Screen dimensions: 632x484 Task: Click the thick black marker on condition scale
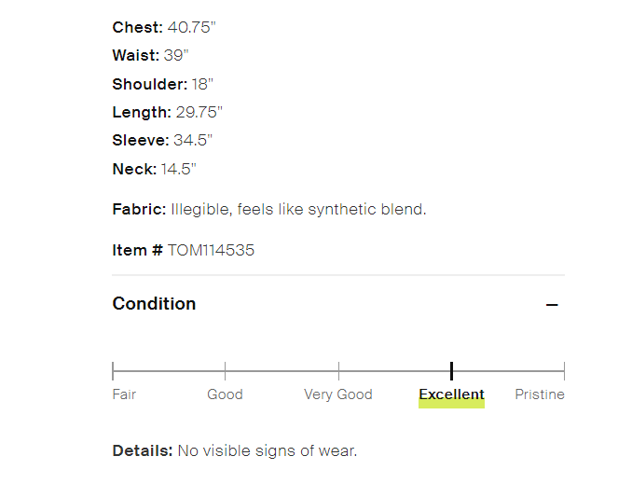(451, 371)
